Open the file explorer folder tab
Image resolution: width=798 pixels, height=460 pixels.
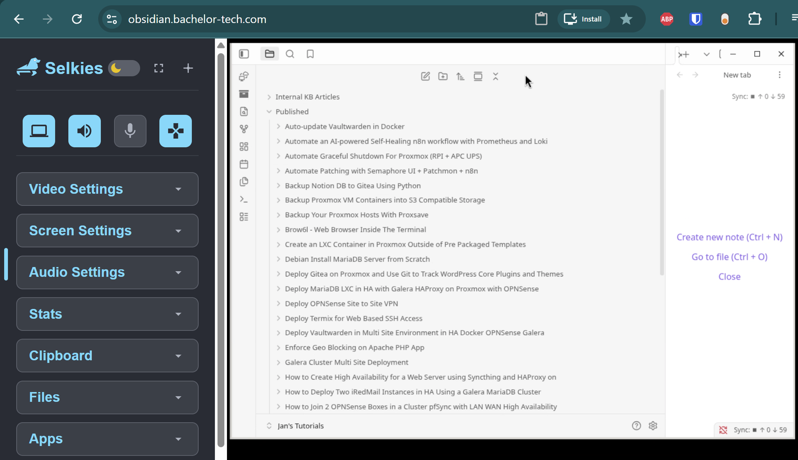(x=270, y=54)
